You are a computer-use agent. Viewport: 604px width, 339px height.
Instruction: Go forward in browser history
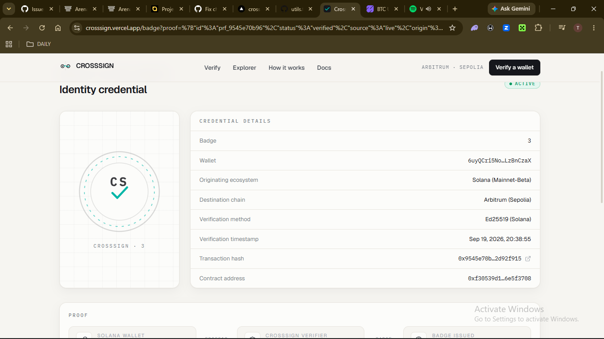coord(26,28)
